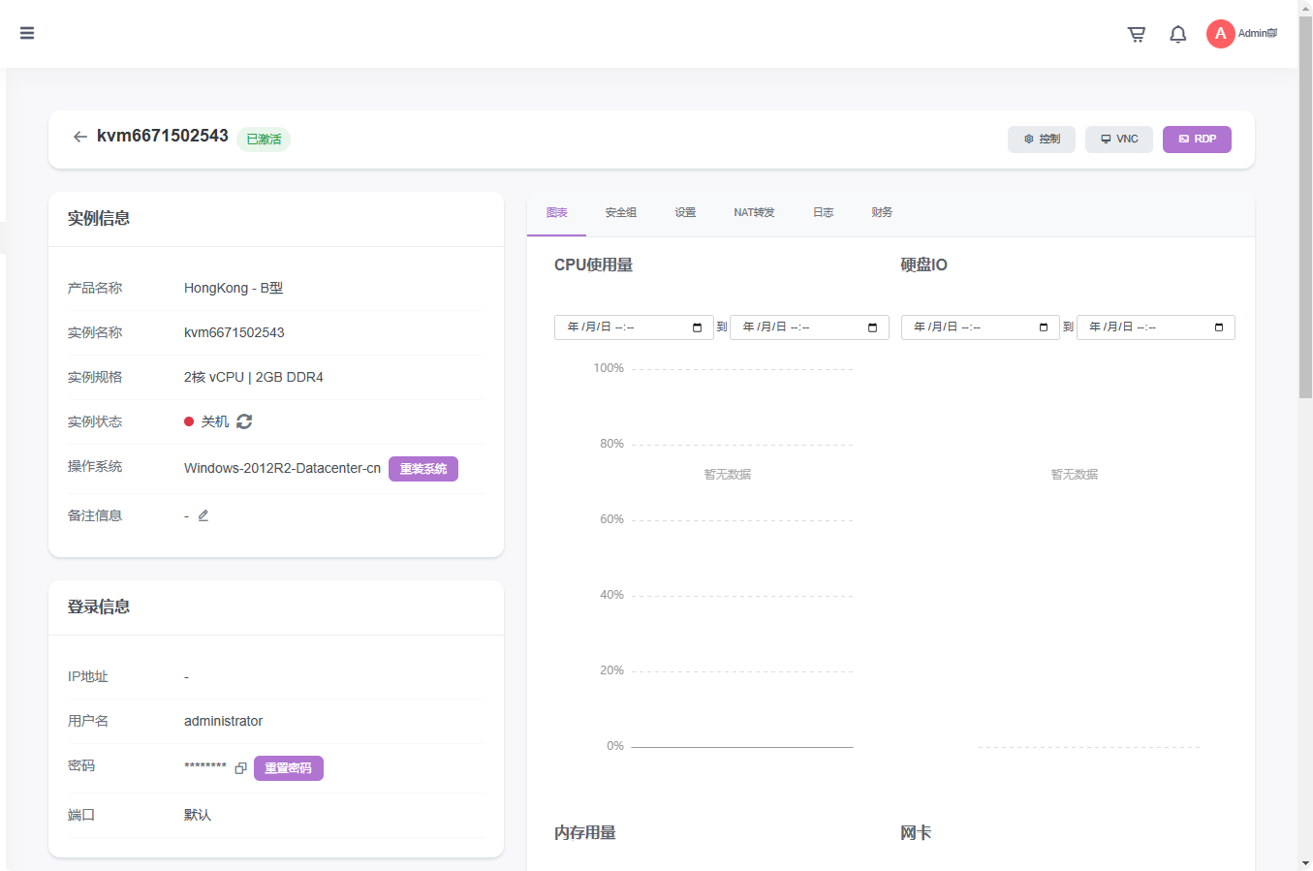Click the Admin avatar icon
The height and width of the screenshot is (871, 1313).
tap(1220, 34)
